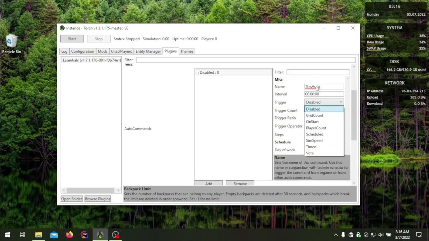Choose Scheduled trigger option
This screenshot has width=429, height=241.
coord(324,134)
